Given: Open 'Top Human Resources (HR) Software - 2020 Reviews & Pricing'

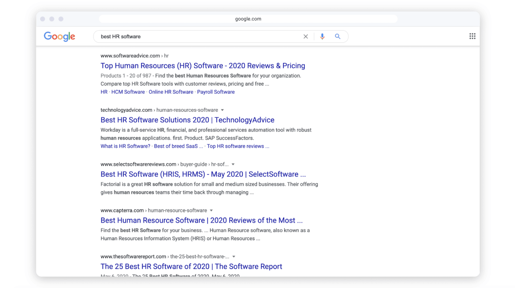Looking at the screenshot, I should [203, 66].
